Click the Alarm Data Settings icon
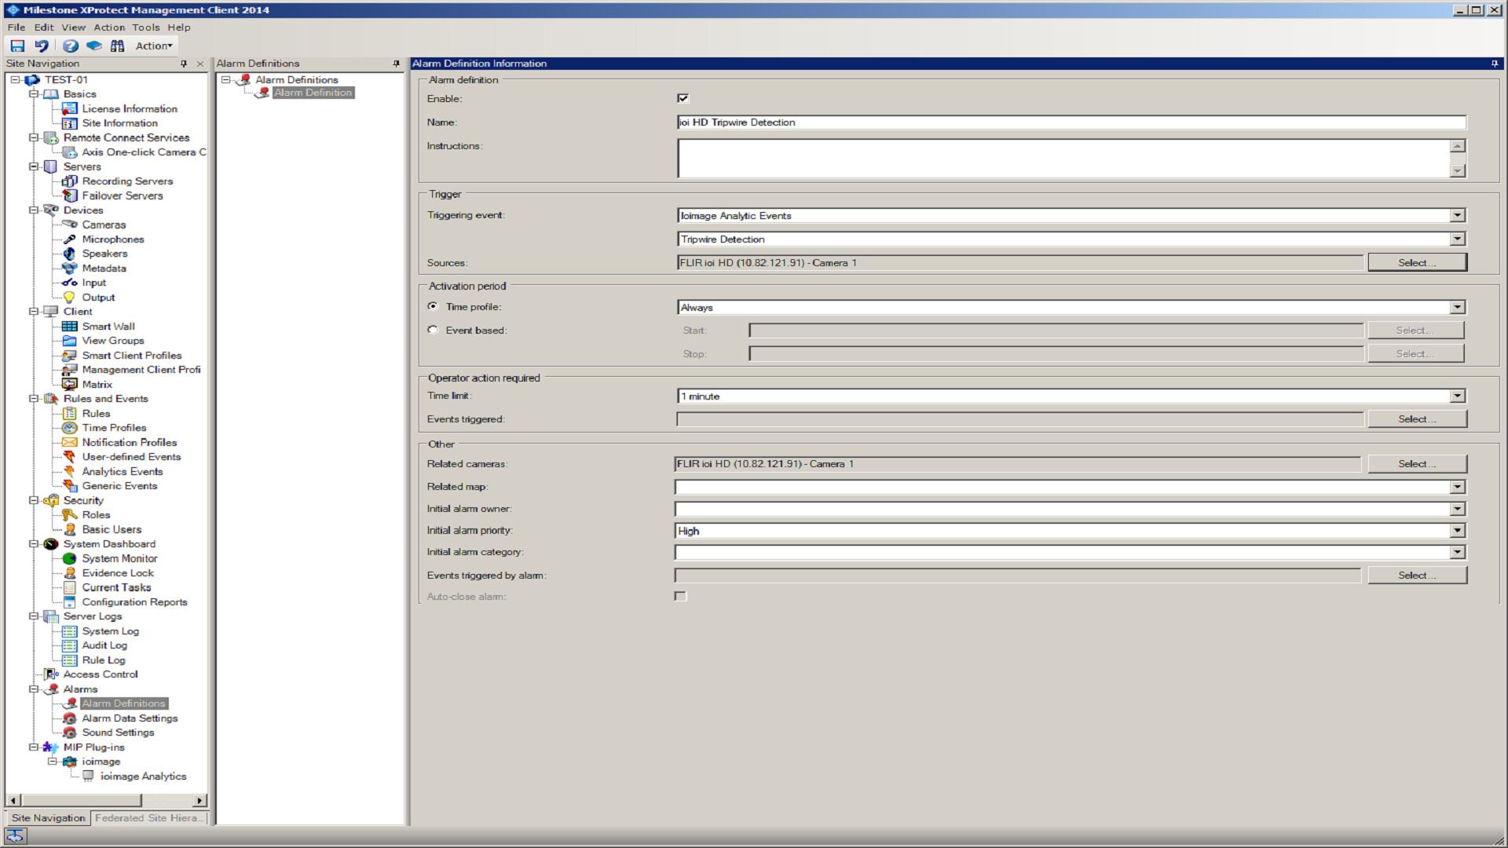 70,718
